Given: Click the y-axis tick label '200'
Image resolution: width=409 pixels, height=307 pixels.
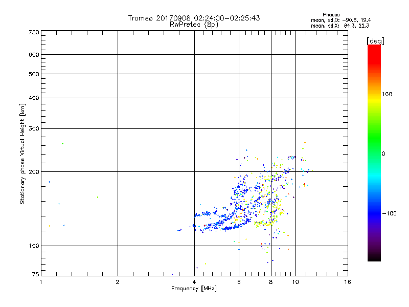Looking at the screenshot, I should (x=34, y=172).
